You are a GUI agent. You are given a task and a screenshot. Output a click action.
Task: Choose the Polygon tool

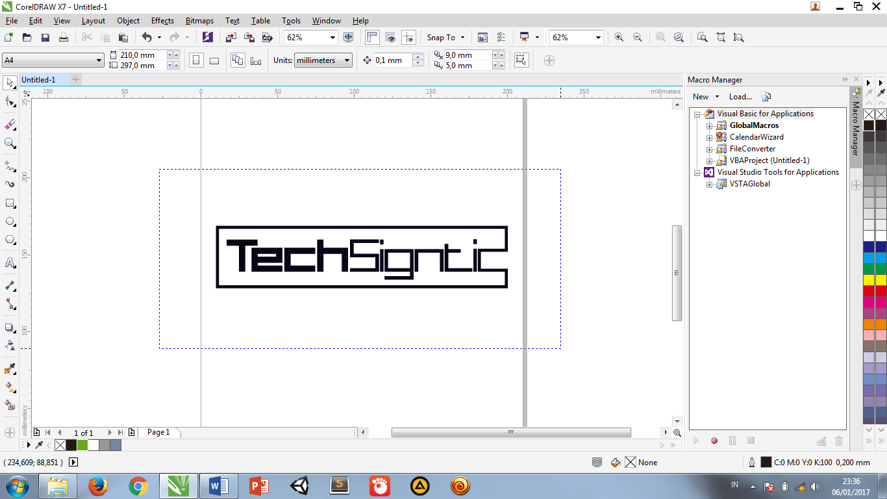(x=10, y=240)
